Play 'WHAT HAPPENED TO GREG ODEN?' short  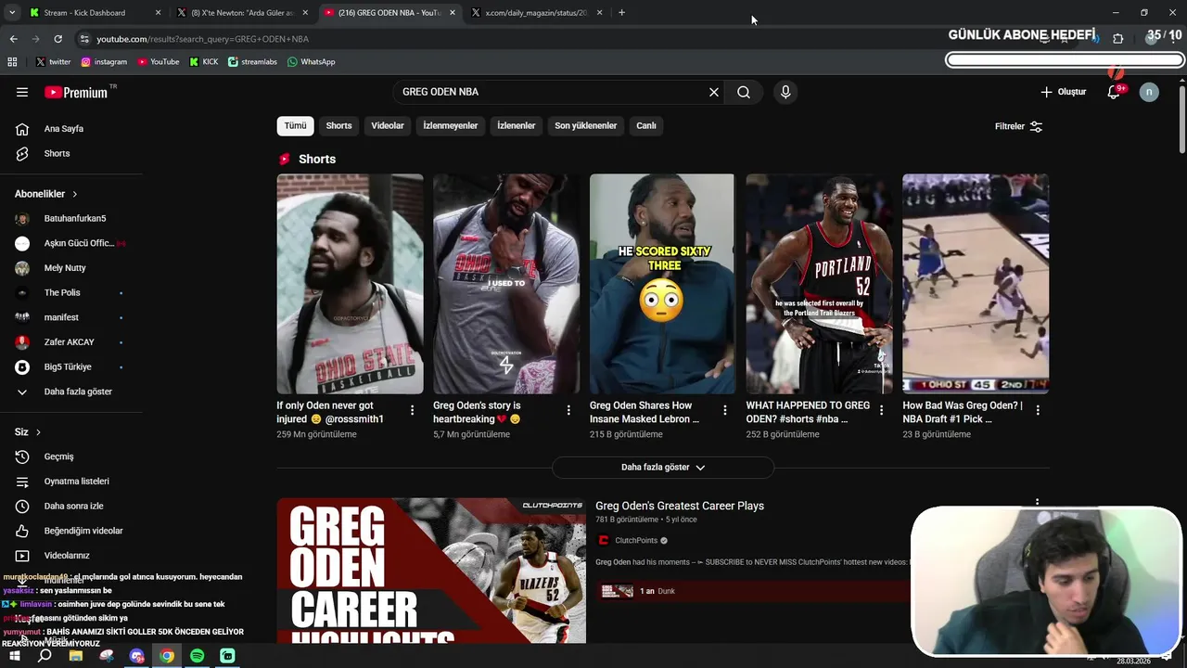[819, 284]
